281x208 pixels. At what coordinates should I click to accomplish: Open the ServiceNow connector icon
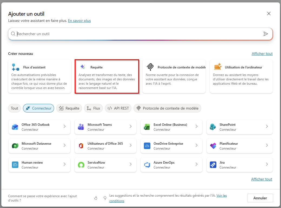(81, 165)
